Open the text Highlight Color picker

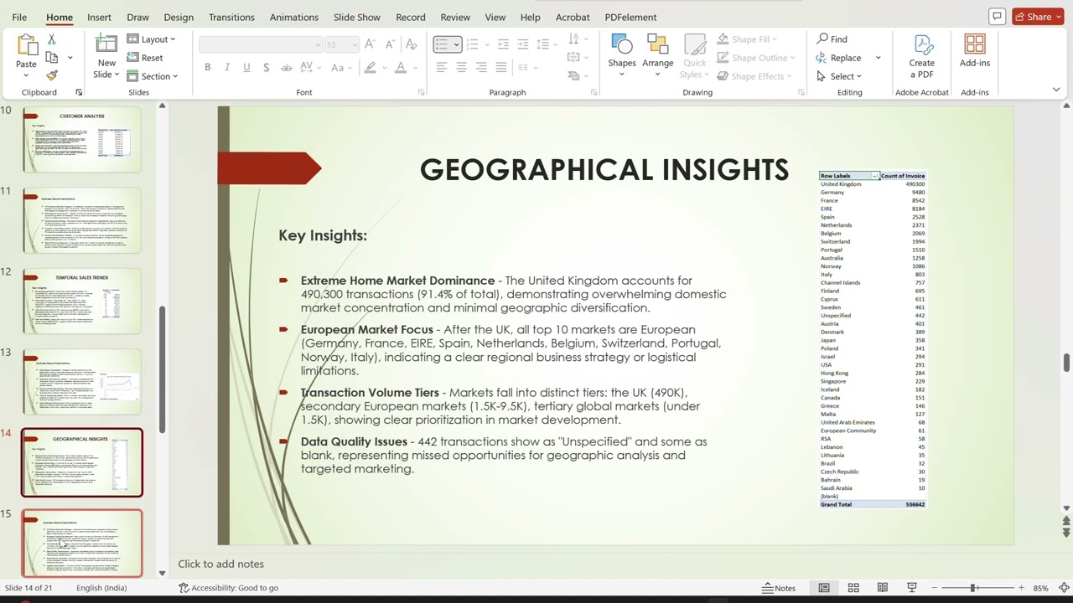pyautogui.click(x=370, y=67)
